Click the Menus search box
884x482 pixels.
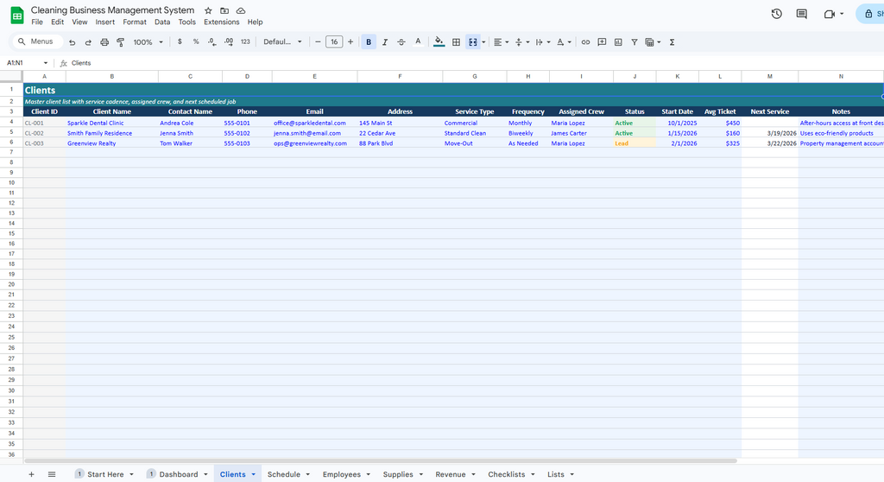pyautogui.click(x=36, y=41)
